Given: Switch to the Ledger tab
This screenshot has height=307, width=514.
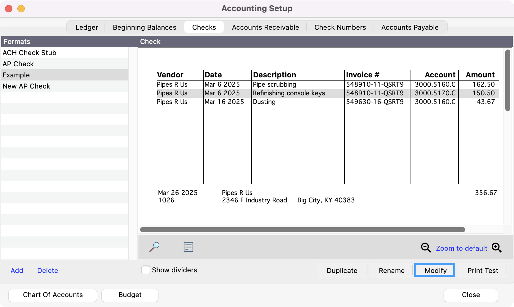Looking at the screenshot, I should (x=87, y=27).
